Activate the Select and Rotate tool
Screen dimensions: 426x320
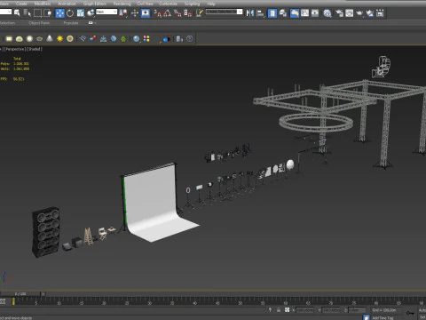(x=70, y=12)
